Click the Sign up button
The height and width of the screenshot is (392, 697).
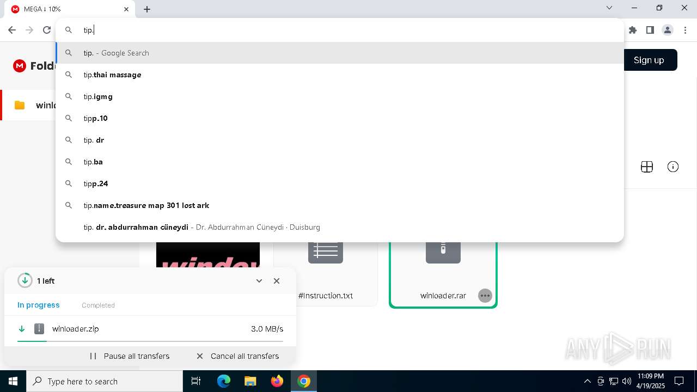(649, 60)
